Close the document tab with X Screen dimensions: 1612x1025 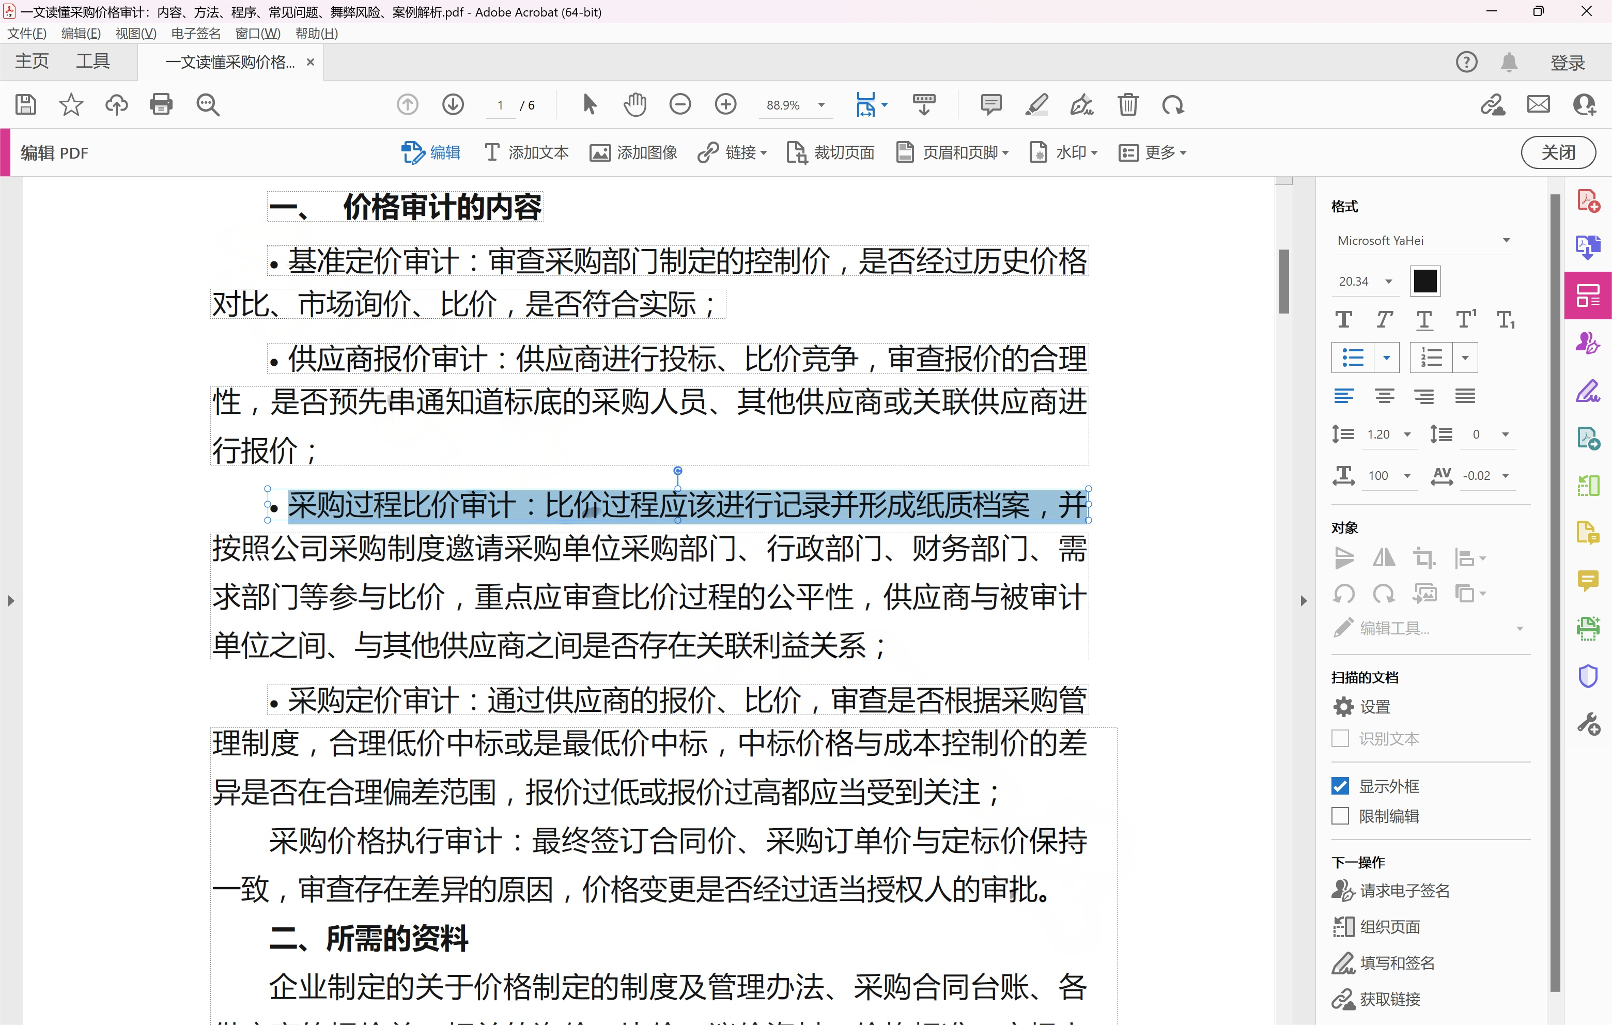coord(310,63)
